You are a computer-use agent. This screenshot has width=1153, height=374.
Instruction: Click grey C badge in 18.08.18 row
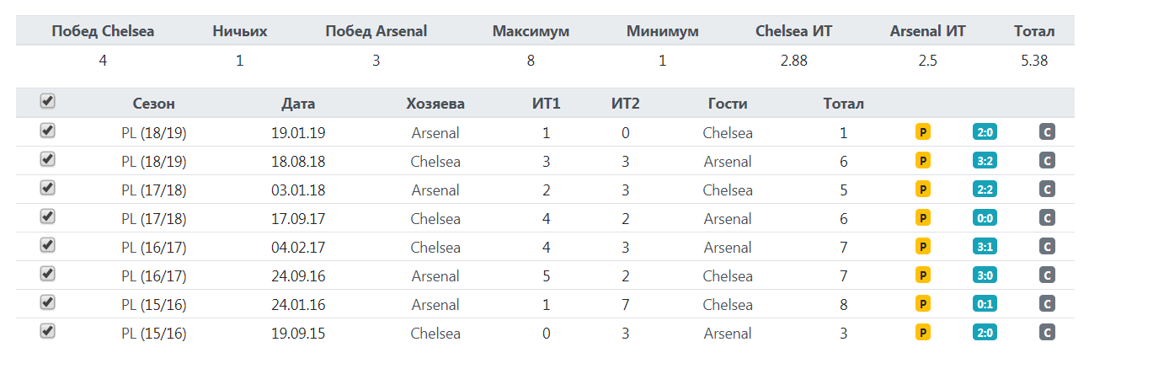(x=1047, y=161)
